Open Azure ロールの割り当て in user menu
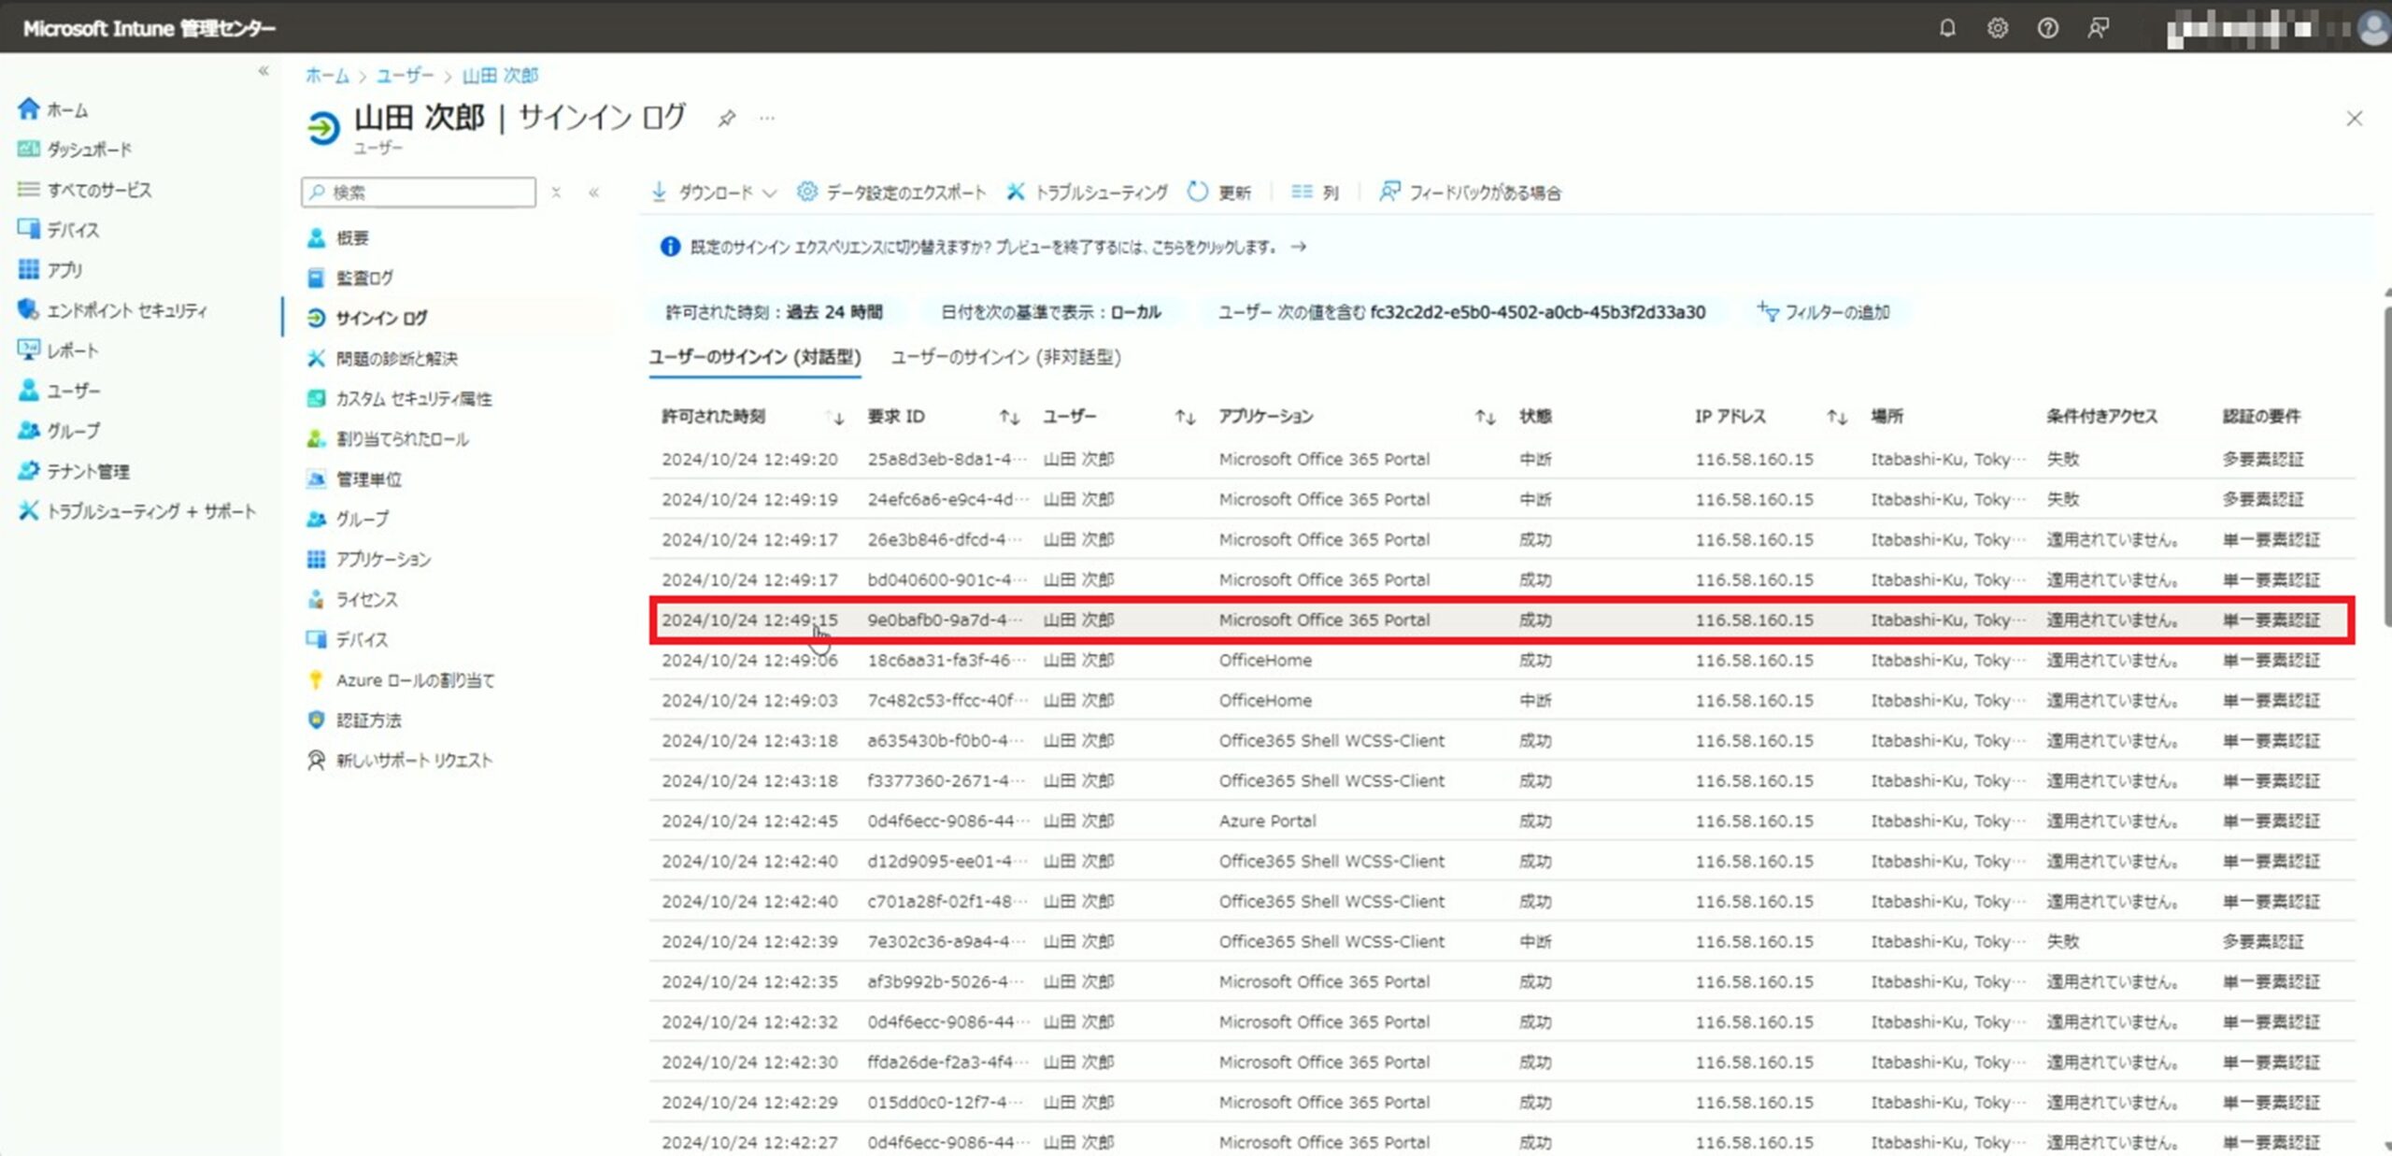This screenshot has height=1156, width=2392. [x=401, y=680]
